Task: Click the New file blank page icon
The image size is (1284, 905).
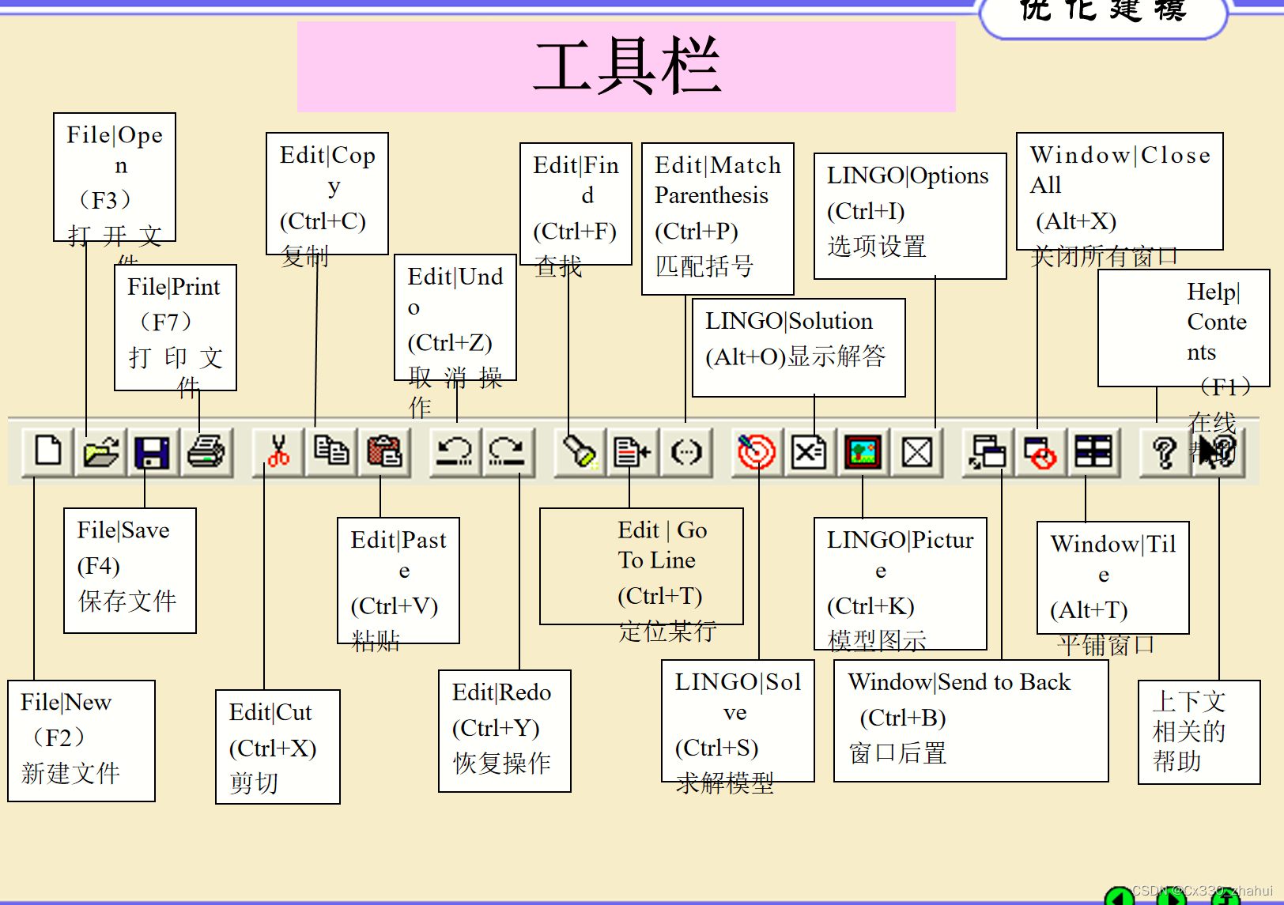Action: 48,452
